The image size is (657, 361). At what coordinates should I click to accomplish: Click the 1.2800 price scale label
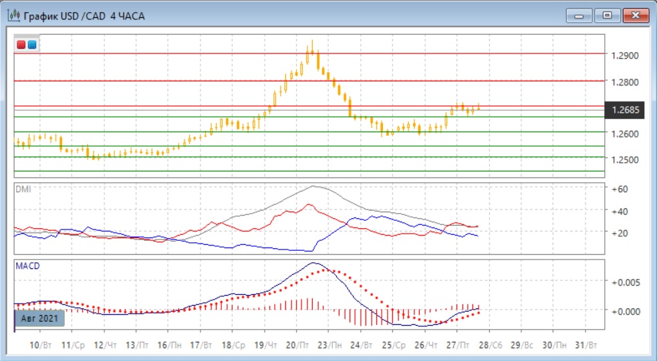click(624, 82)
